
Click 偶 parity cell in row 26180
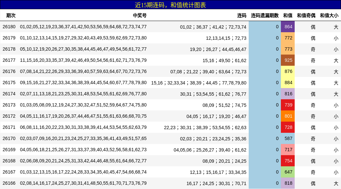(x=313, y=27)
